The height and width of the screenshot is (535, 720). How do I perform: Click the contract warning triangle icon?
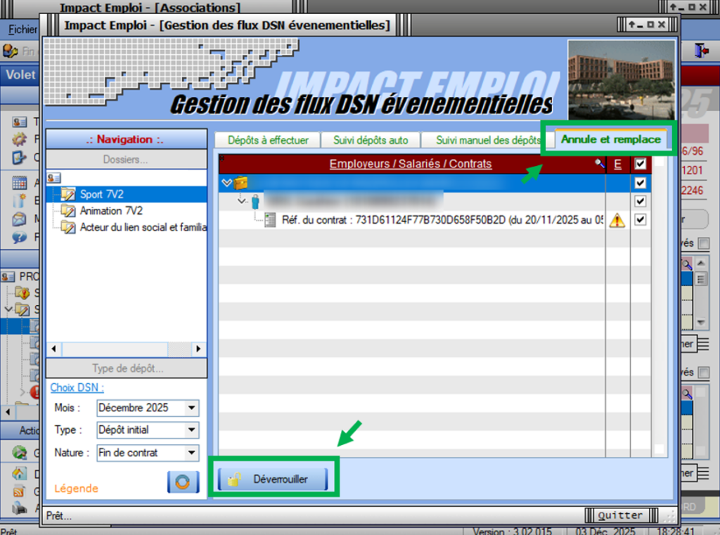click(617, 220)
